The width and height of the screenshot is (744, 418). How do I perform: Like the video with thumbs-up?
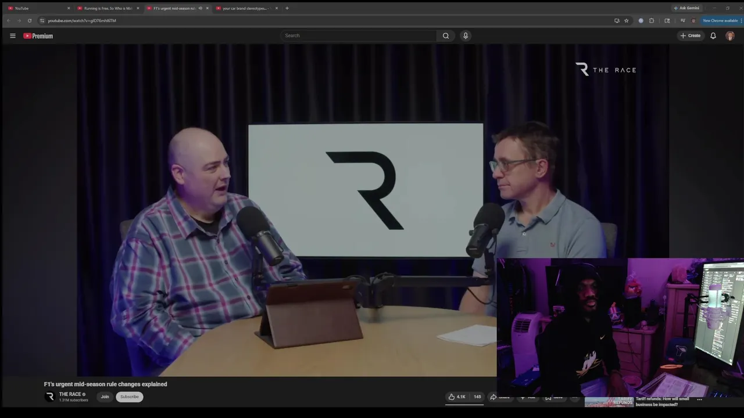point(457,397)
